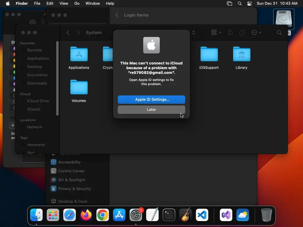The height and width of the screenshot is (227, 303).
Task: Open Terminal from the Dock
Action: [169, 215]
